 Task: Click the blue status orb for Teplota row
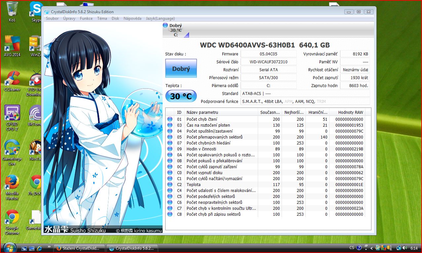(x=170, y=185)
